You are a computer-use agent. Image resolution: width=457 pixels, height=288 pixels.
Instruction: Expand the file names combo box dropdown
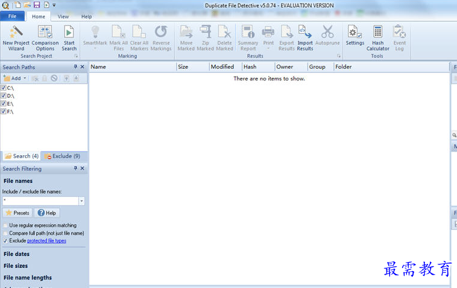tap(81, 200)
